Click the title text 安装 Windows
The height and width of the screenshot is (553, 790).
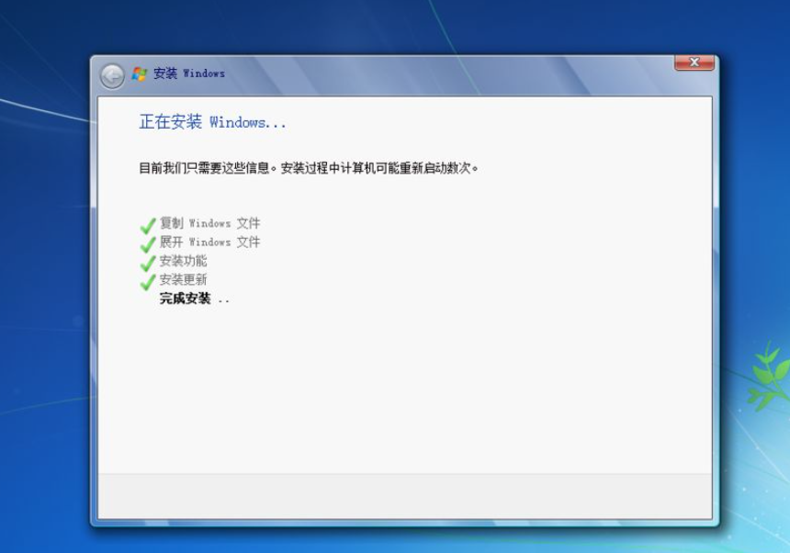point(189,73)
